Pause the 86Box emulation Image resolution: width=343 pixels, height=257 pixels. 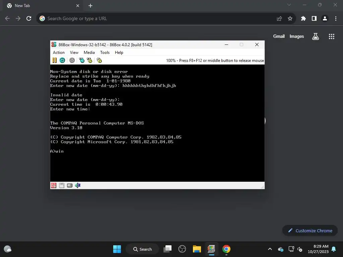pyautogui.click(x=55, y=60)
